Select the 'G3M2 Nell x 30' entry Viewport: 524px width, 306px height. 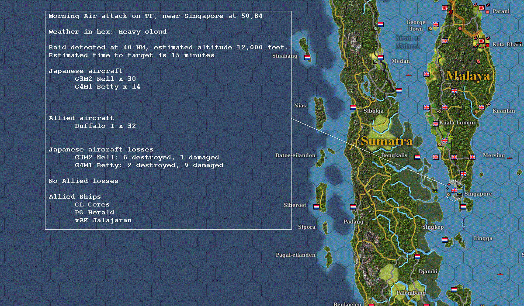[x=105, y=79]
